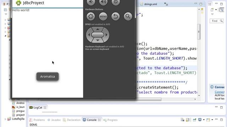Screen dimensions: 227x127
Task: Click the Open Console icon
Action: click(x=208, y=120)
